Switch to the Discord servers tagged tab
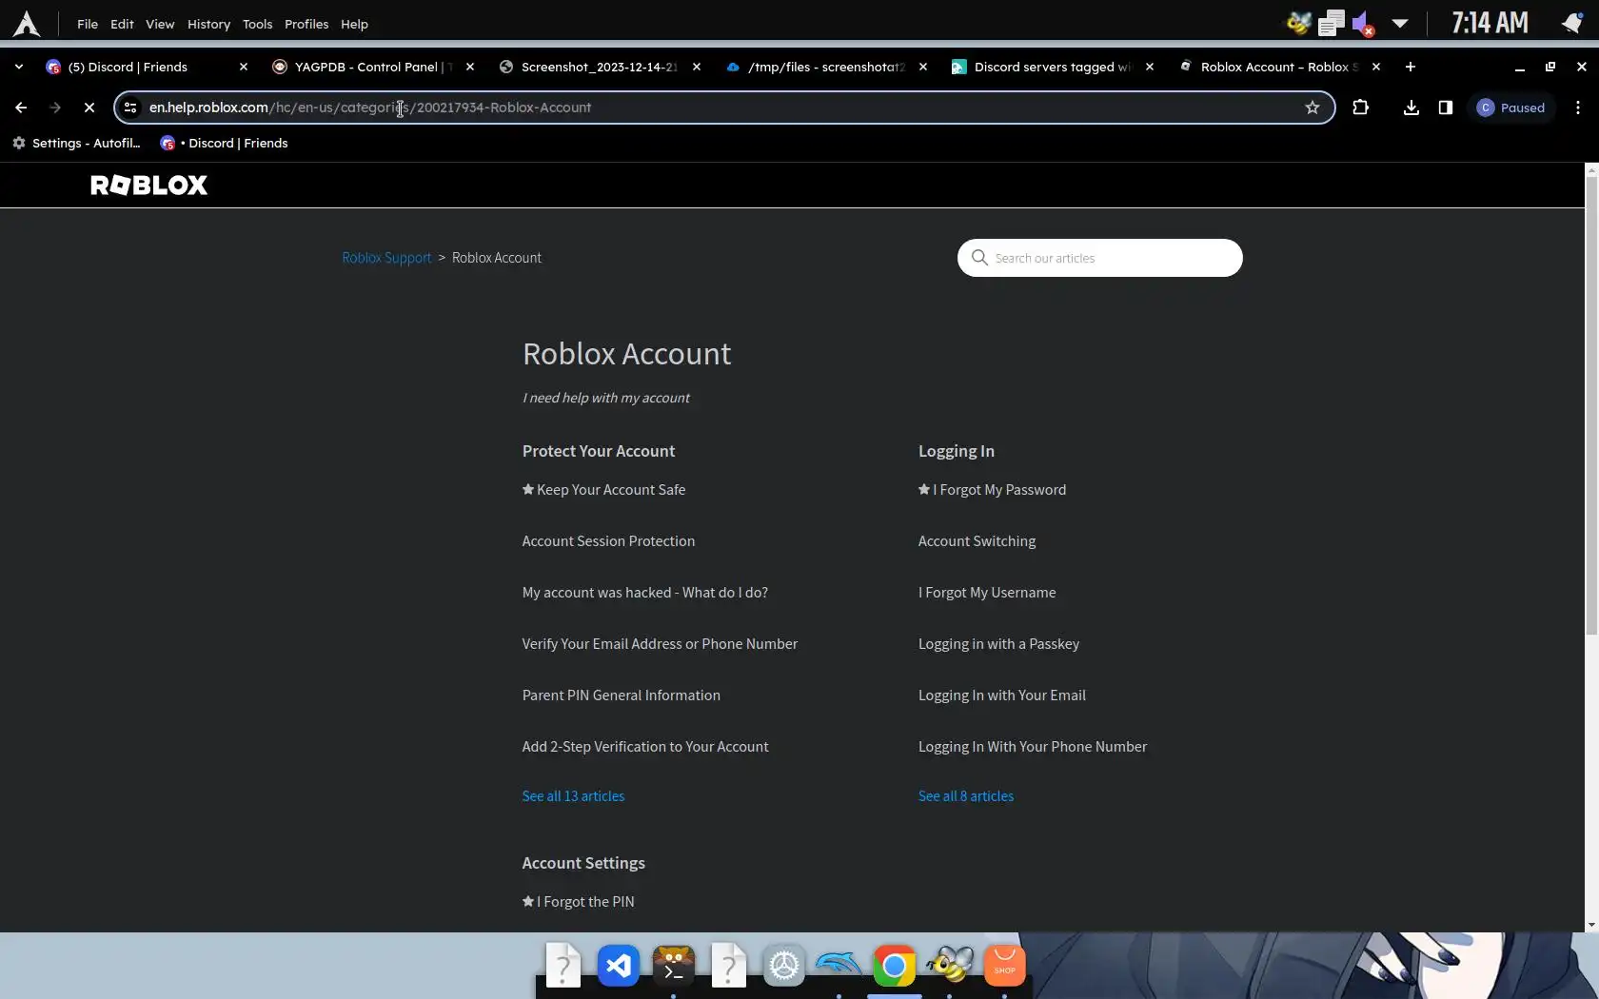 [1053, 67]
